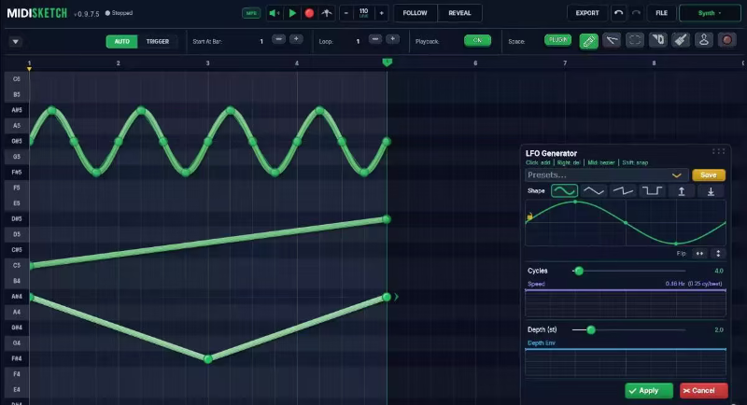Screen dimensions: 747x405
Task: Click the small arrow right of the A#4 end node
Action: point(396,297)
